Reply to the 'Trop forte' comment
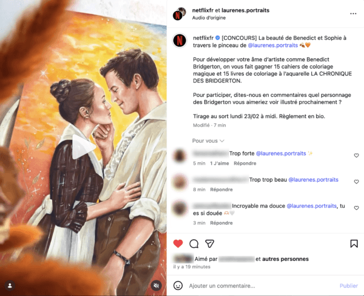 click(x=245, y=163)
